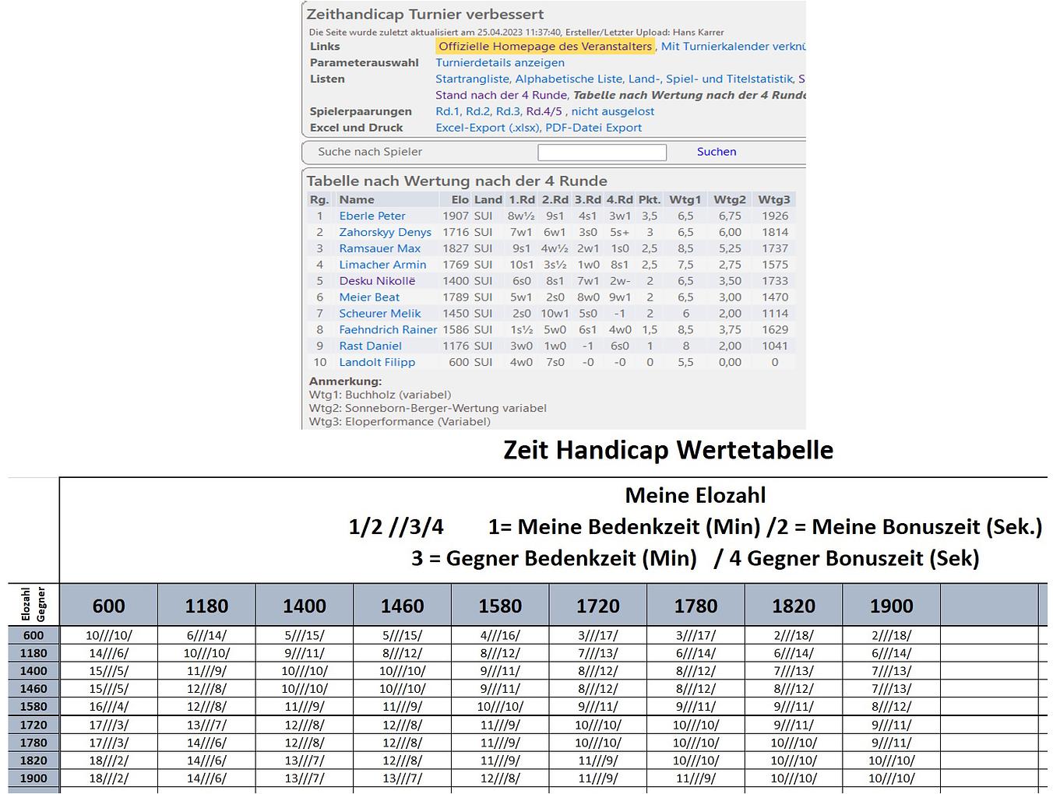Click into the Suche nach Spieler field

tap(601, 153)
